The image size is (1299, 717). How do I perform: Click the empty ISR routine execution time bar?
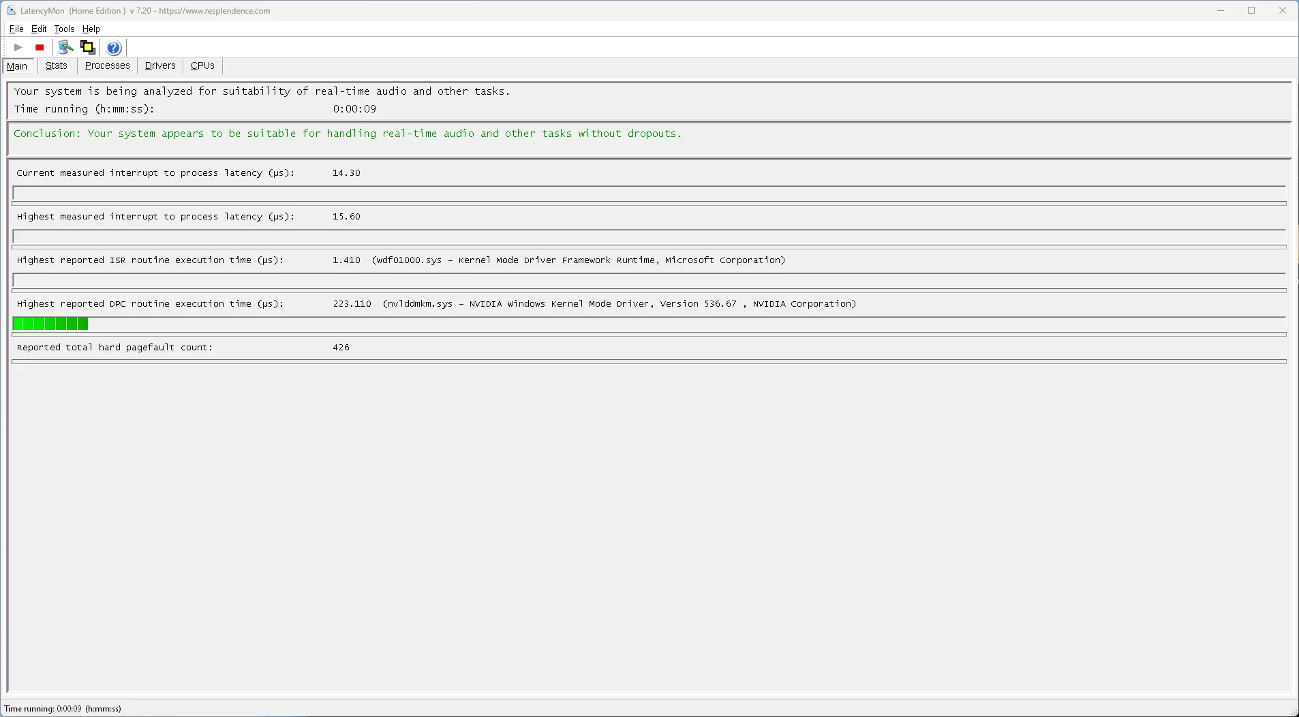[649, 280]
